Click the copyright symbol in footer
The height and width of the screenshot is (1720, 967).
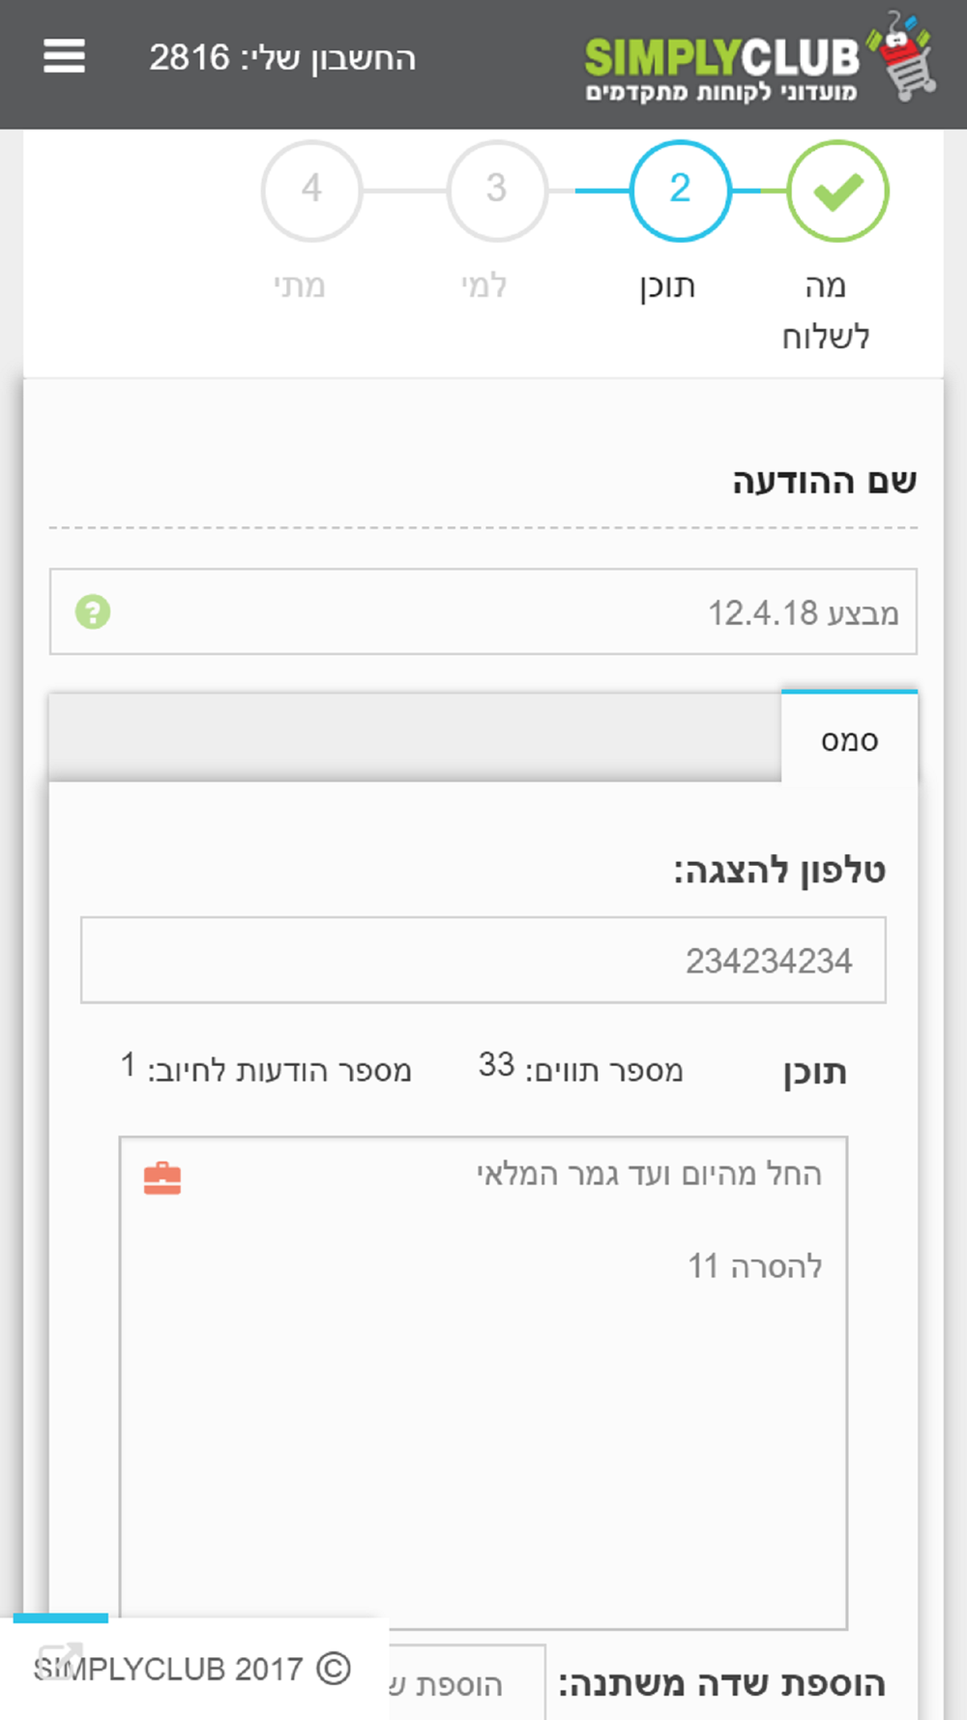[334, 1669]
